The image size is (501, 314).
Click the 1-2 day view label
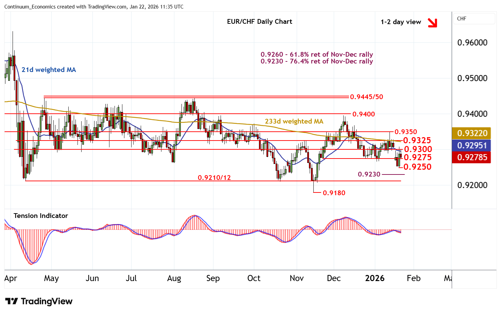coord(401,22)
